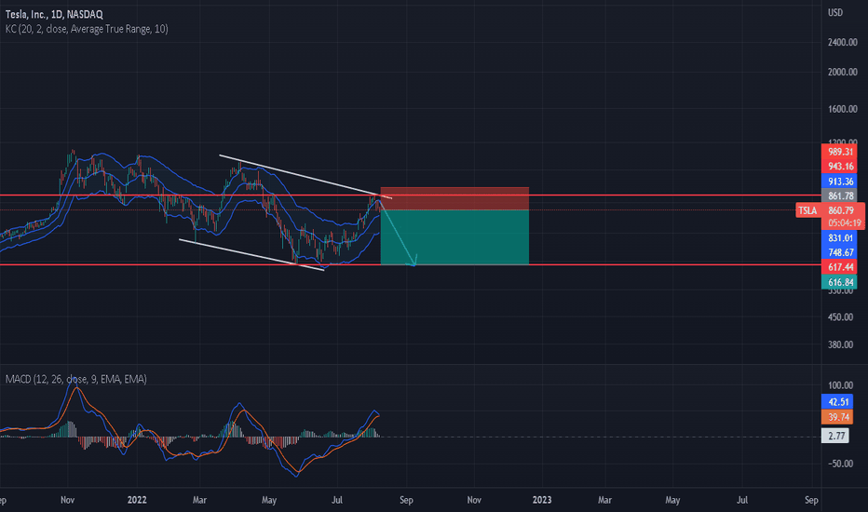Click the red 617.44 price label

(x=839, y=267)
